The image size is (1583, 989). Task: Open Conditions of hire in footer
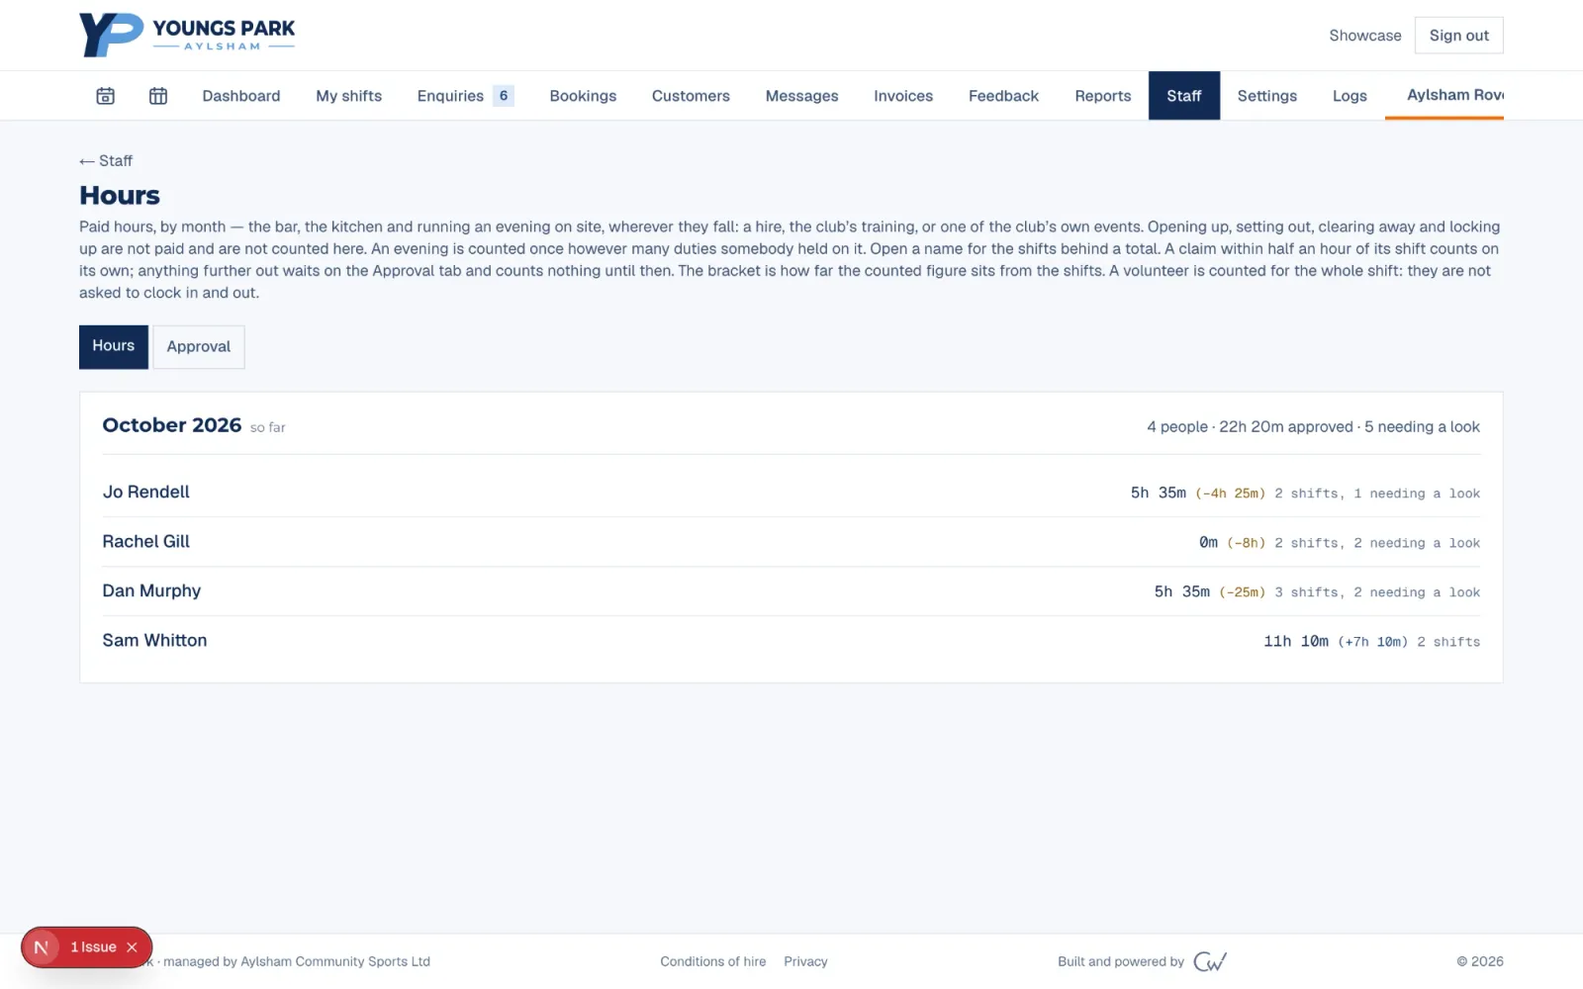pos(713,961)
